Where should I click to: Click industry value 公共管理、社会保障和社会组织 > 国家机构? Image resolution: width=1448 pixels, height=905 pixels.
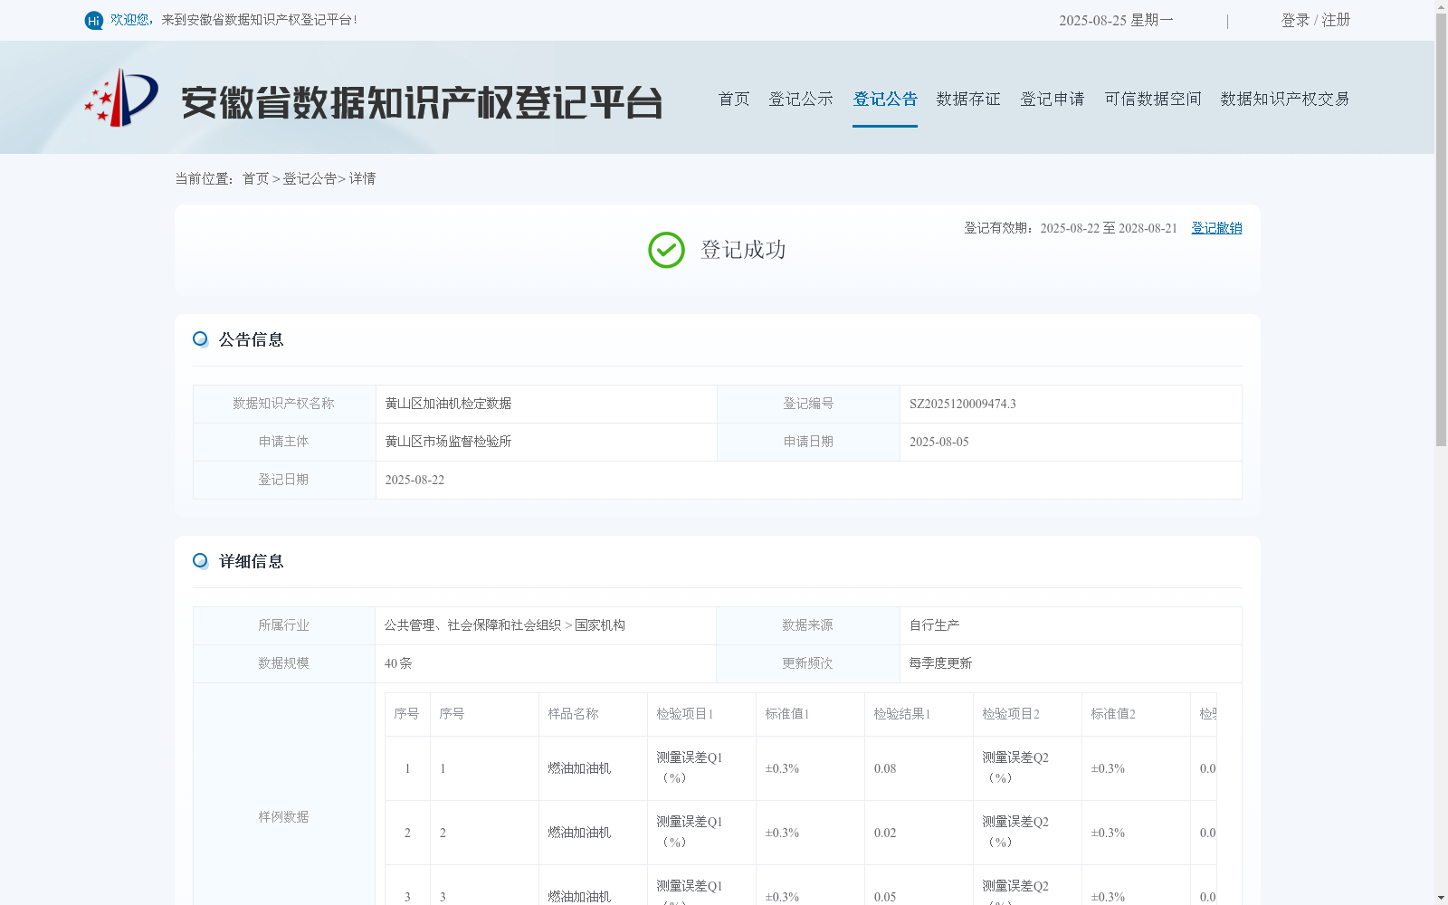[x=505, y=625]
